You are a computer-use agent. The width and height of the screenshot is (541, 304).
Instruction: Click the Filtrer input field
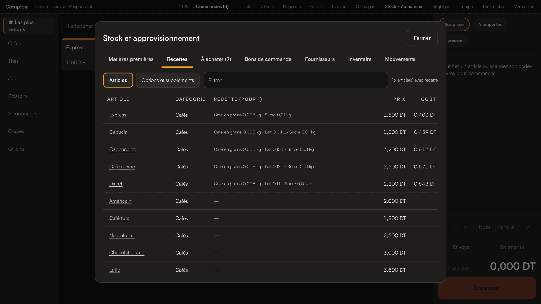click(296, 80)
